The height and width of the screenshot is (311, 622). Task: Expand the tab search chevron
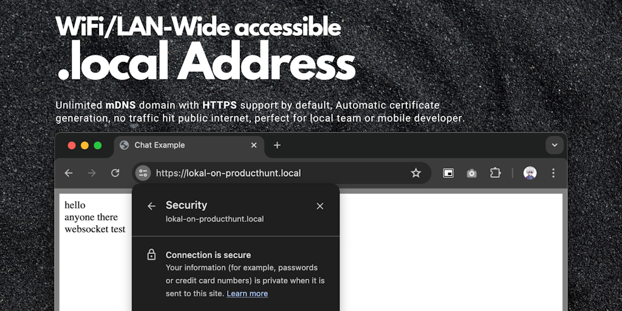(554, 145)
